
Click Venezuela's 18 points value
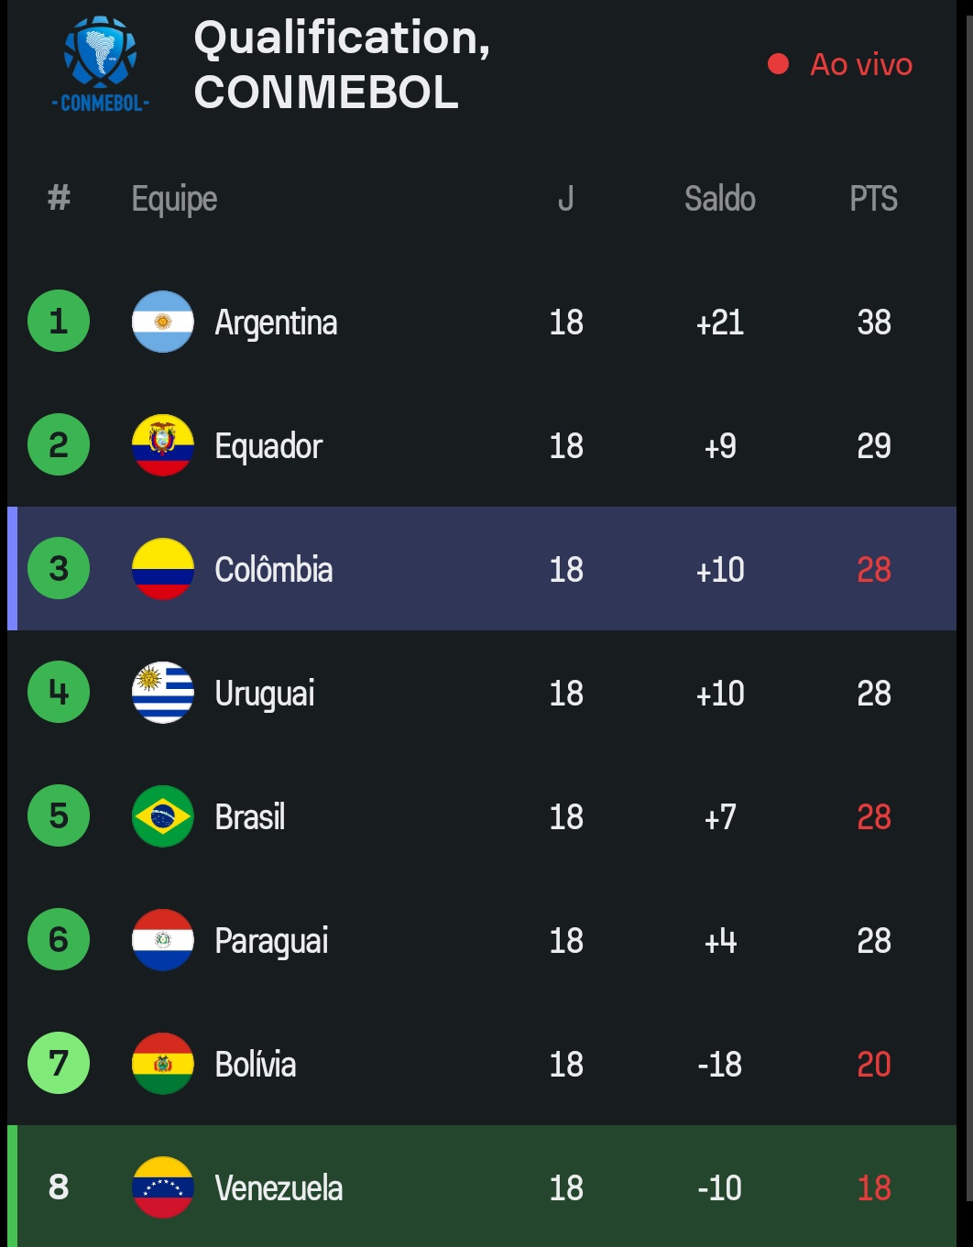[x=873, y=1188]
